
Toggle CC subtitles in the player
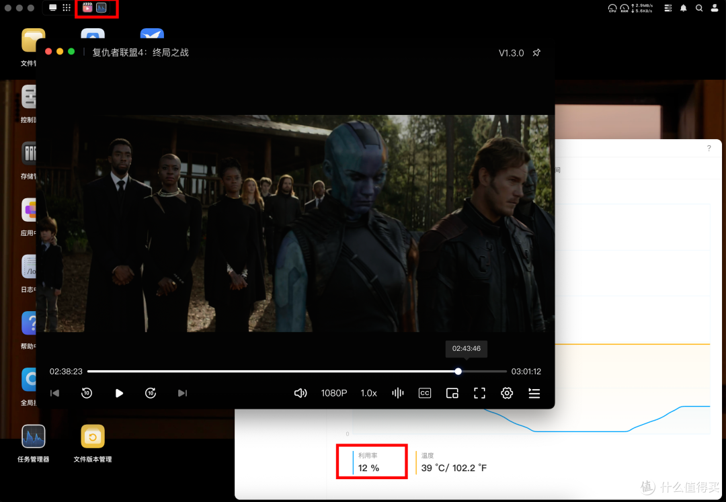[x=425, y=393]
